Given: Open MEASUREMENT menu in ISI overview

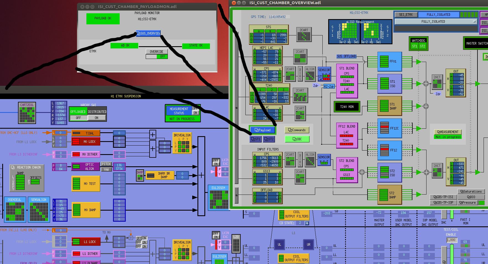Looking at the screenshot, I should [x=448, y=132].
